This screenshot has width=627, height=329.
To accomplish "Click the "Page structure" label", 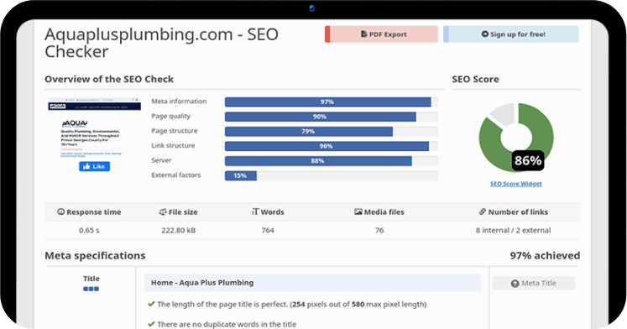I will [x=175, y=131].
